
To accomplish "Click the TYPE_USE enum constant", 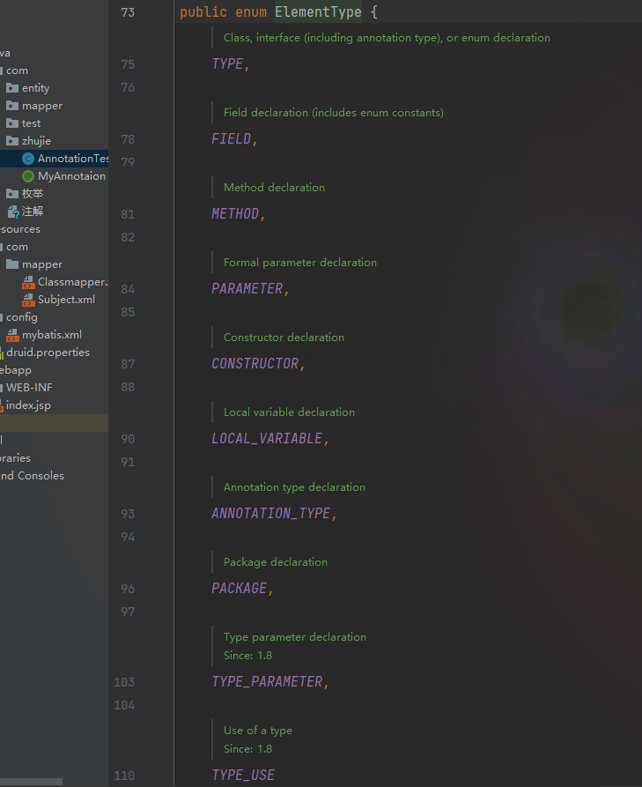I will tap(243, 776).
